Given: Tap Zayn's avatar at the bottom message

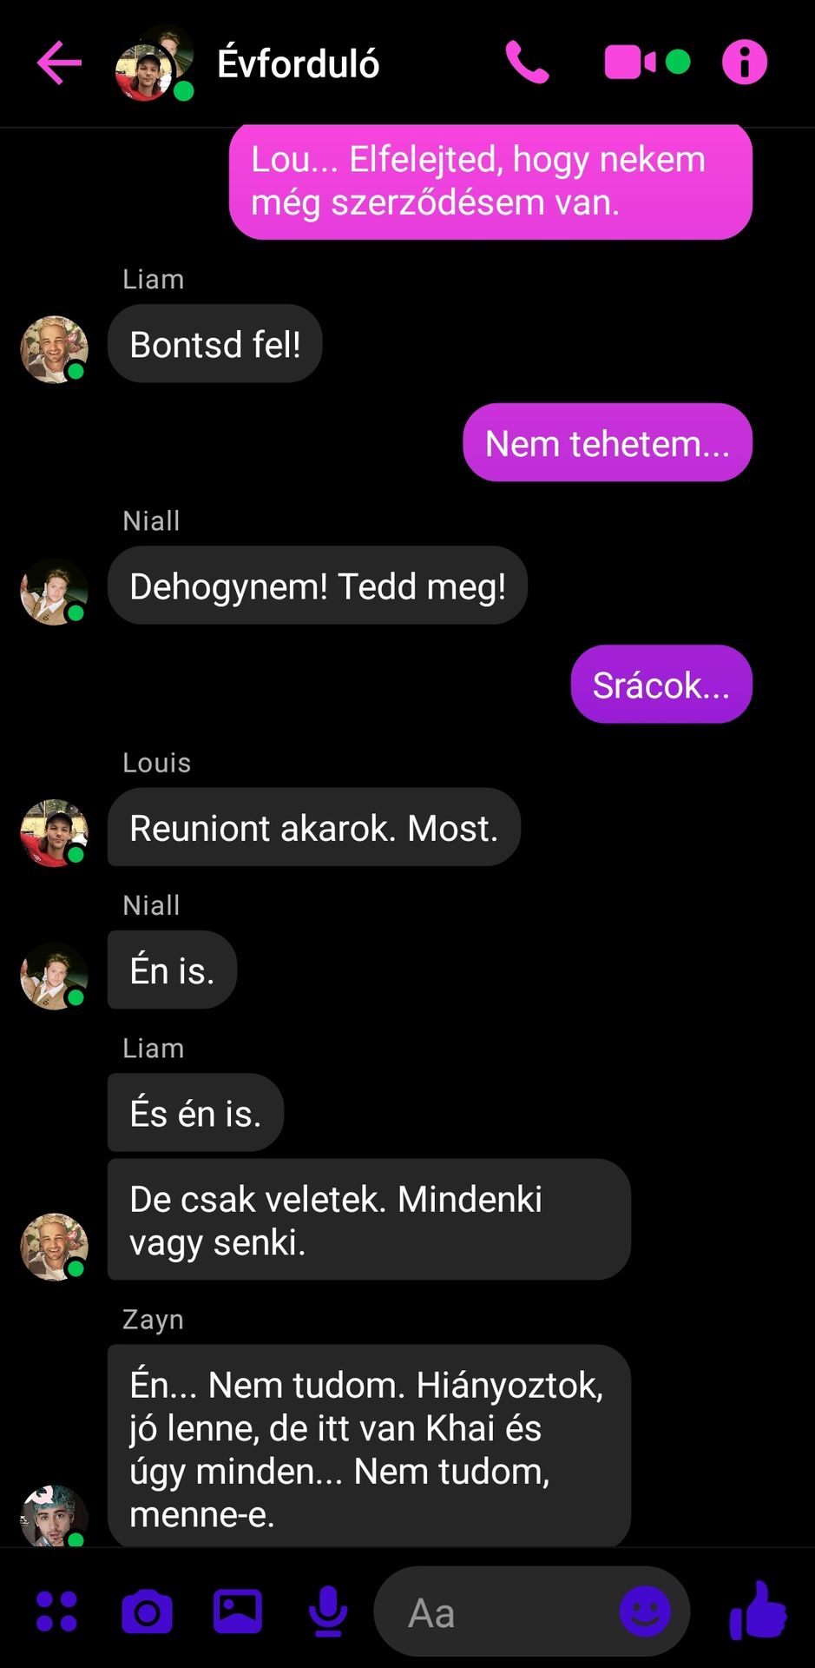Looking at the screenshot, I should (x=54, y=1516).
